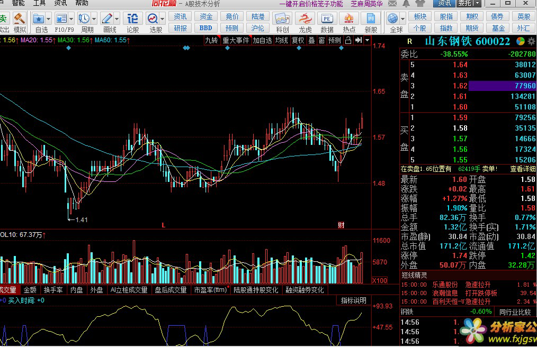Toggle 九转 indicator

point(211,40)
